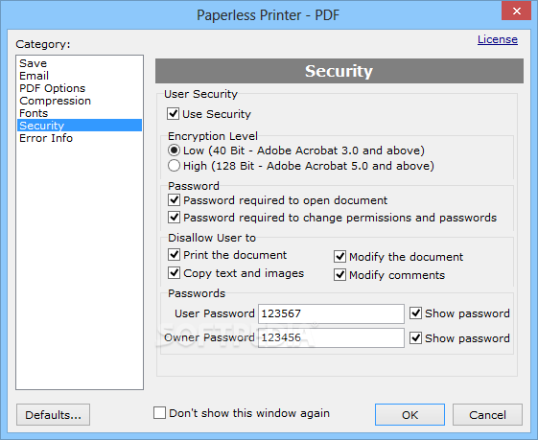Confirm settings with OK button
The width and height of the screenshot is (538, 440).
(409, 415)
